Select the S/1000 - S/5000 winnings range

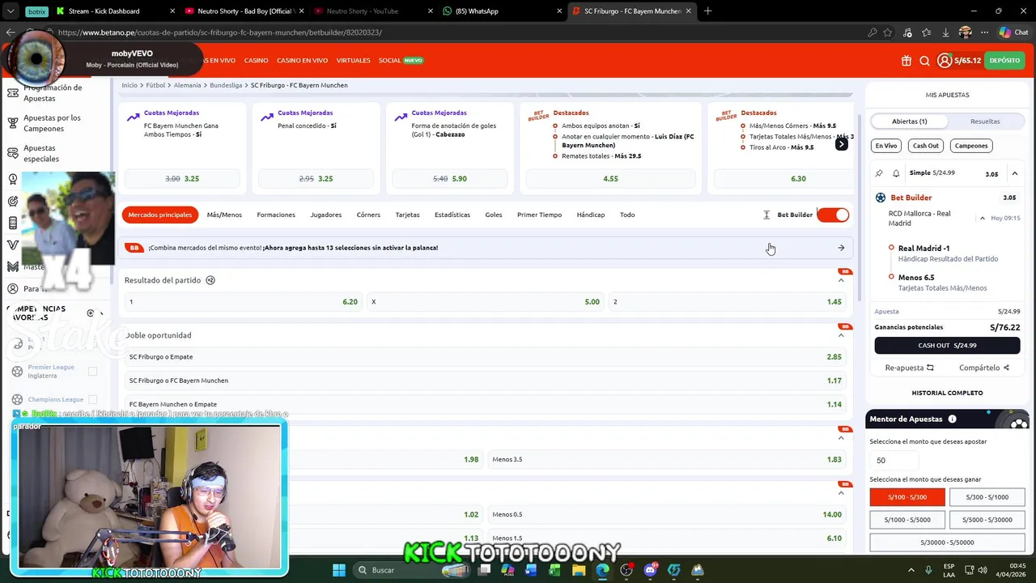[x=906, y=520]
